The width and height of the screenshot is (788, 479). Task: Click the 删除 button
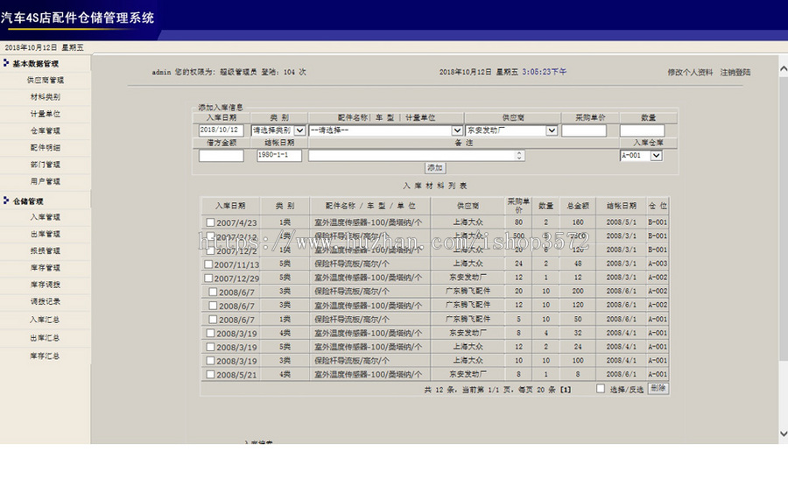(658, 389)
